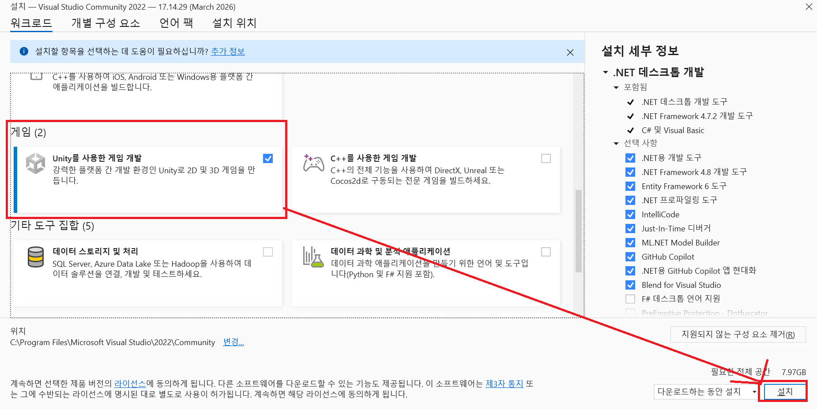Uncheck ML.NET Model Builder
Image resolution: width=817 pixels, height=409 pixels.
pos(630,242)
